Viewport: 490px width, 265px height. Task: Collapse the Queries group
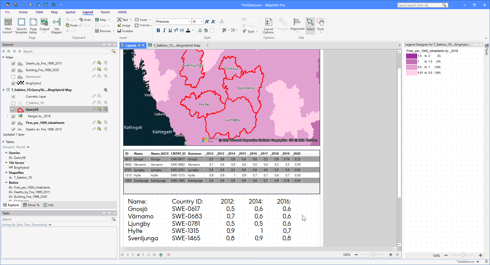pos(6,153)
